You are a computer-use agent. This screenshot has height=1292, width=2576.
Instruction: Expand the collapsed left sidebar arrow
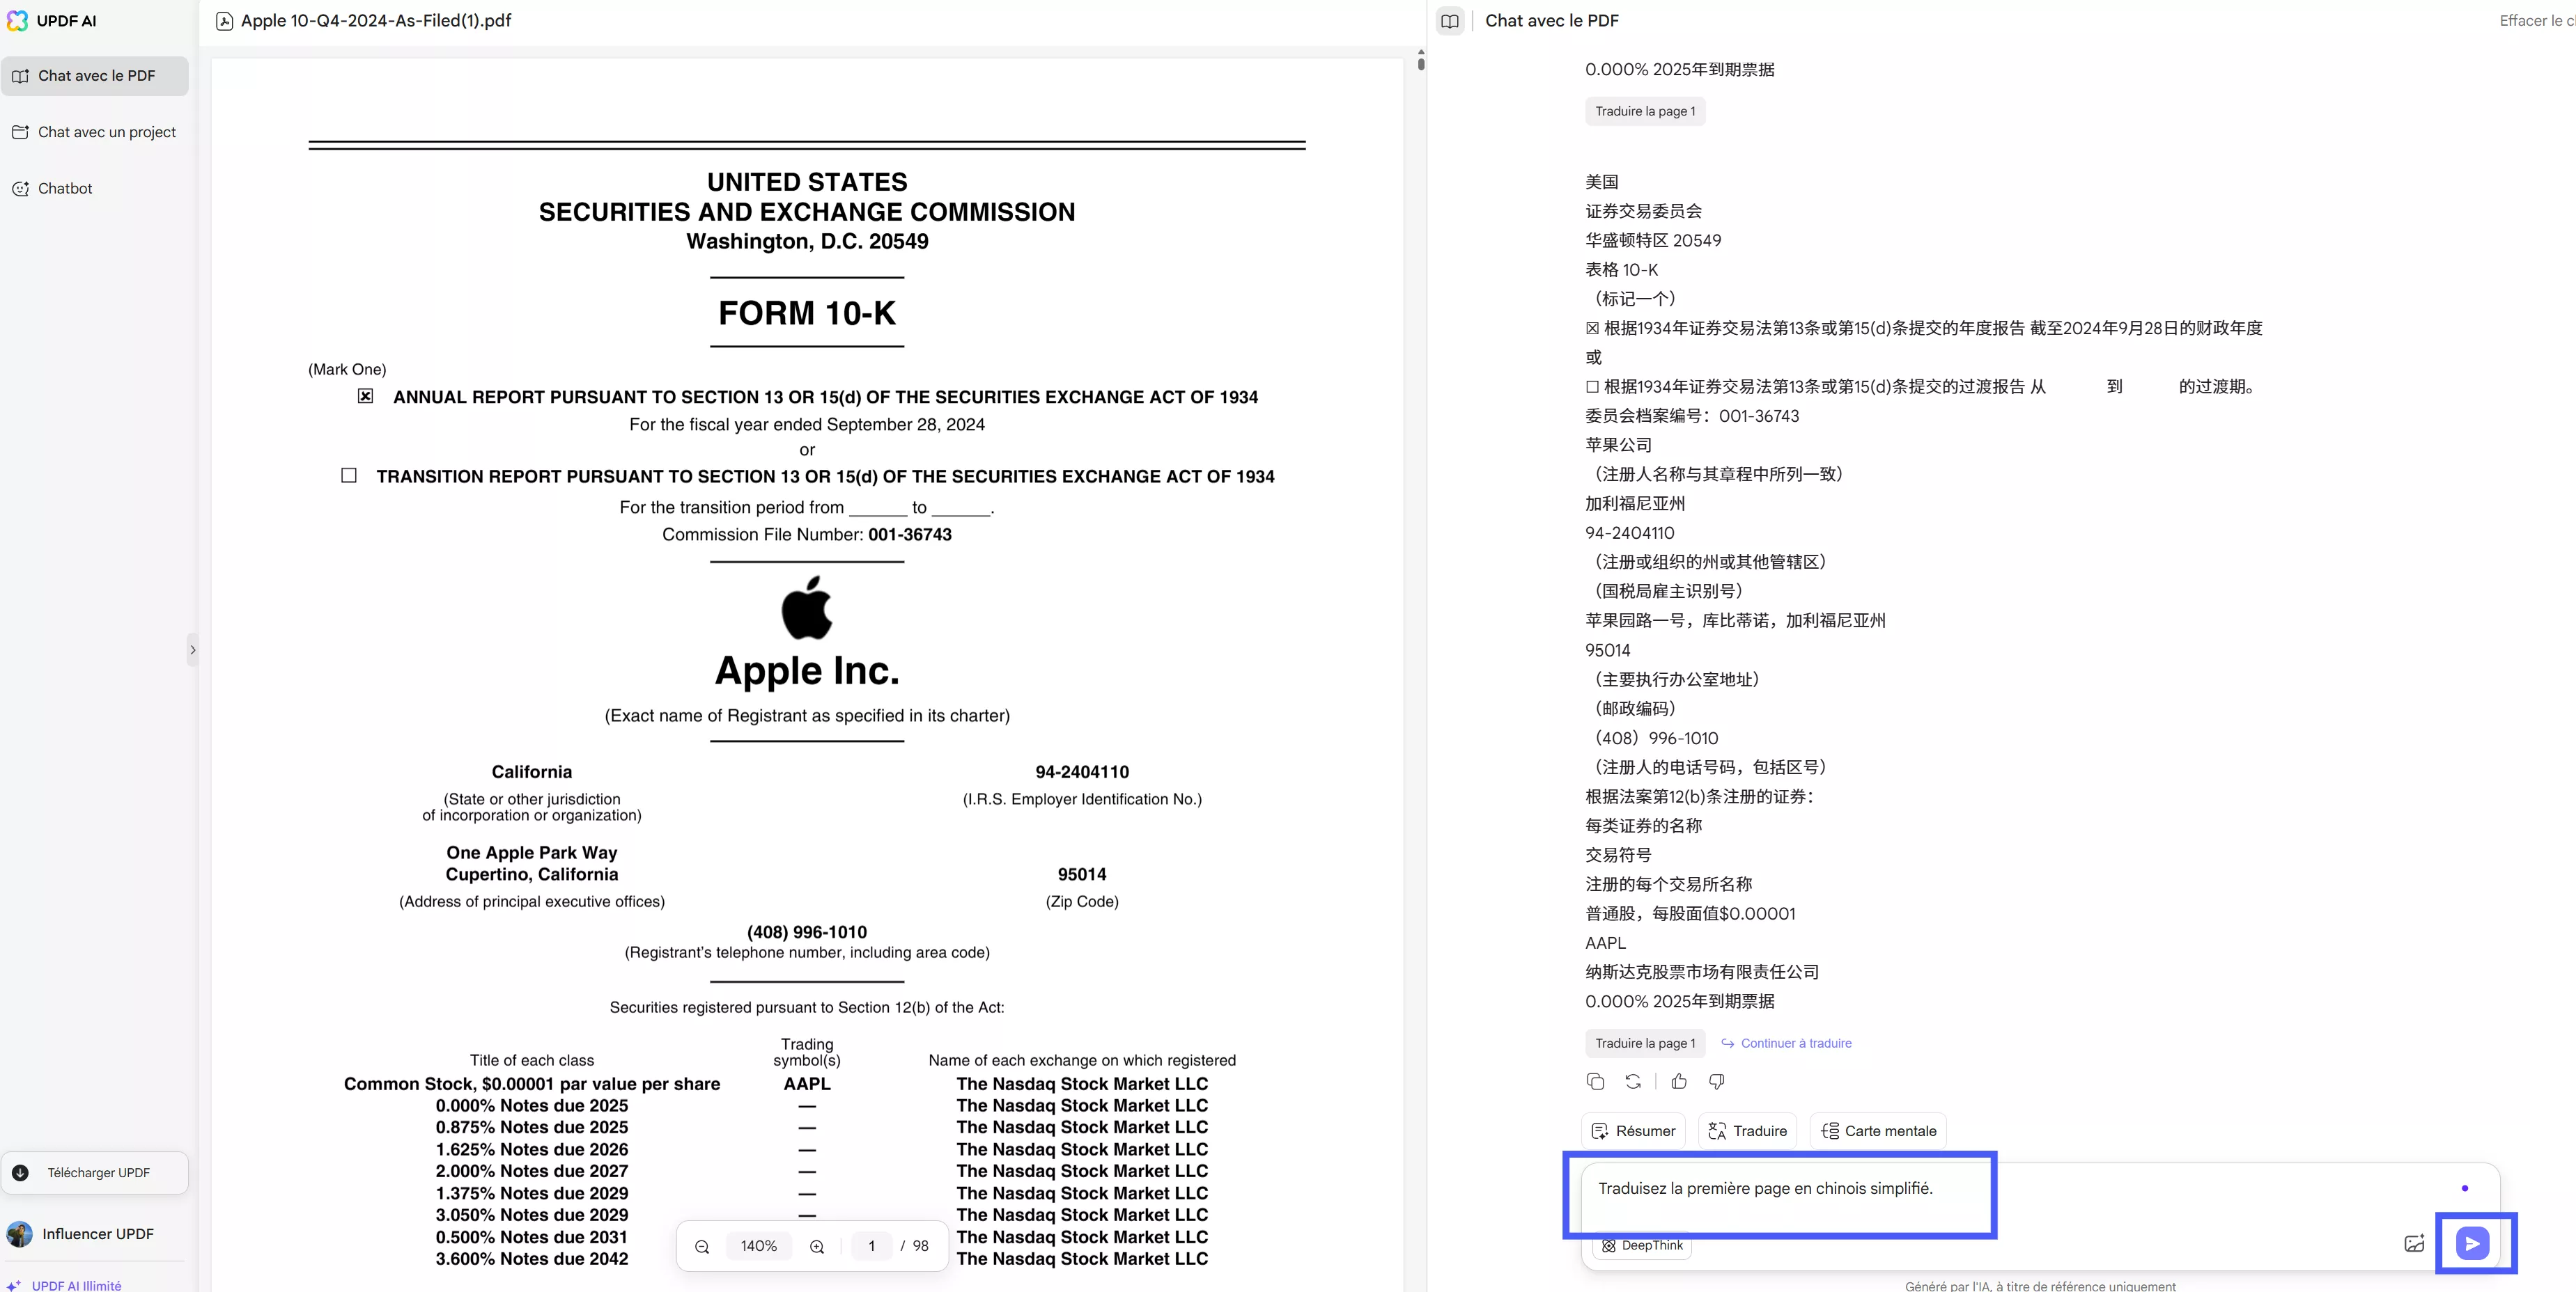tap(193, 649)
